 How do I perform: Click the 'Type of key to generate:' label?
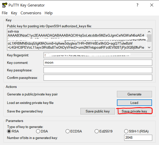click(25, 127)
